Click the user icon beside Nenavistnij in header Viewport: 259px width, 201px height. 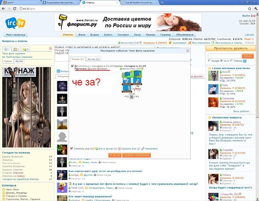[x=119, y=43]
